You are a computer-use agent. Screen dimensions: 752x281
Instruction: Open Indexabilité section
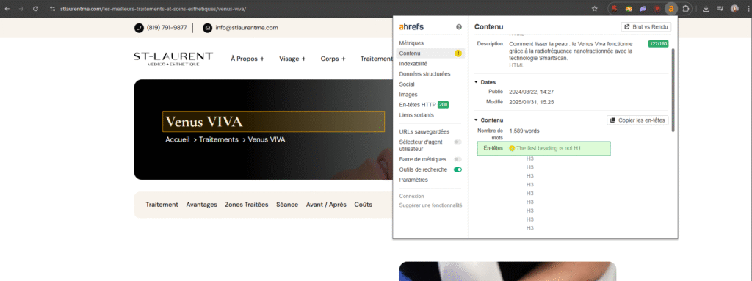(x=413, y=64)
